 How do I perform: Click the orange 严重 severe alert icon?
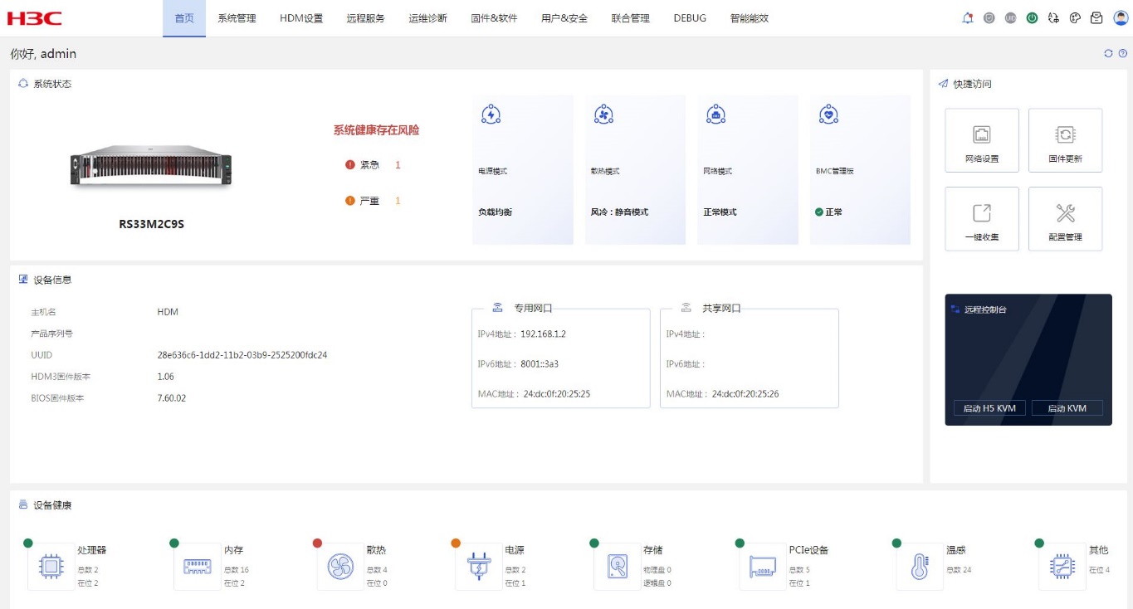click(350, 201)
